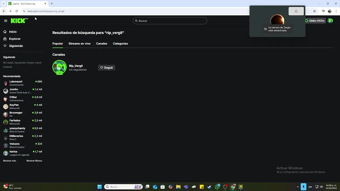
Task: Open File Explorer from taskbar
Action: [x=178, y=187]
